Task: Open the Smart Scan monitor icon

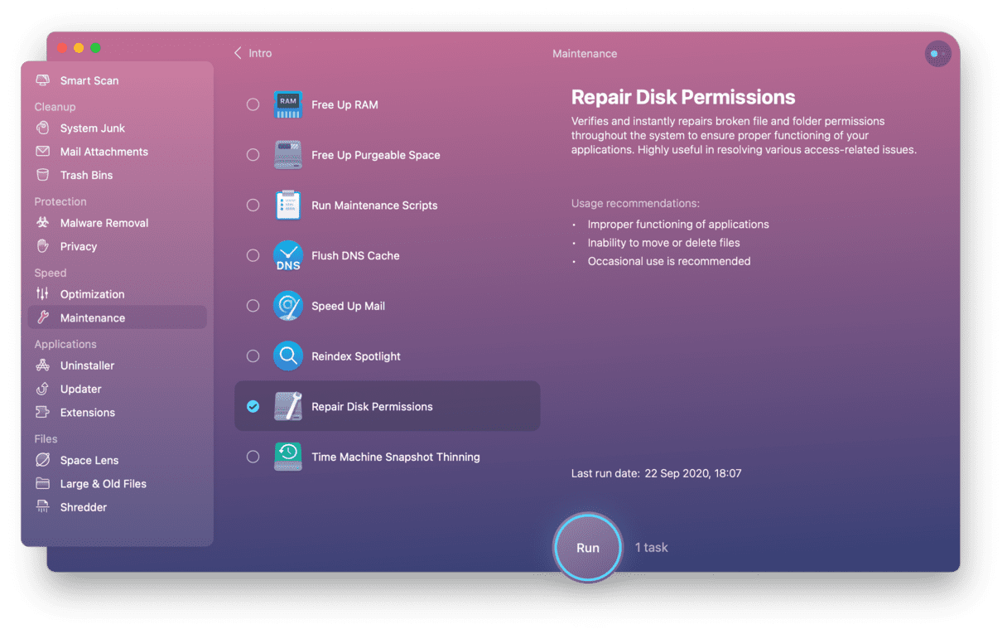Action: 43,80
